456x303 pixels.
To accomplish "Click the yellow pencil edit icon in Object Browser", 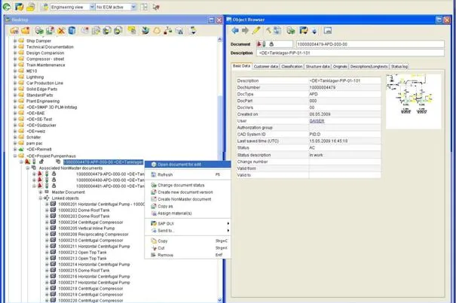I will tap(256, 30).
